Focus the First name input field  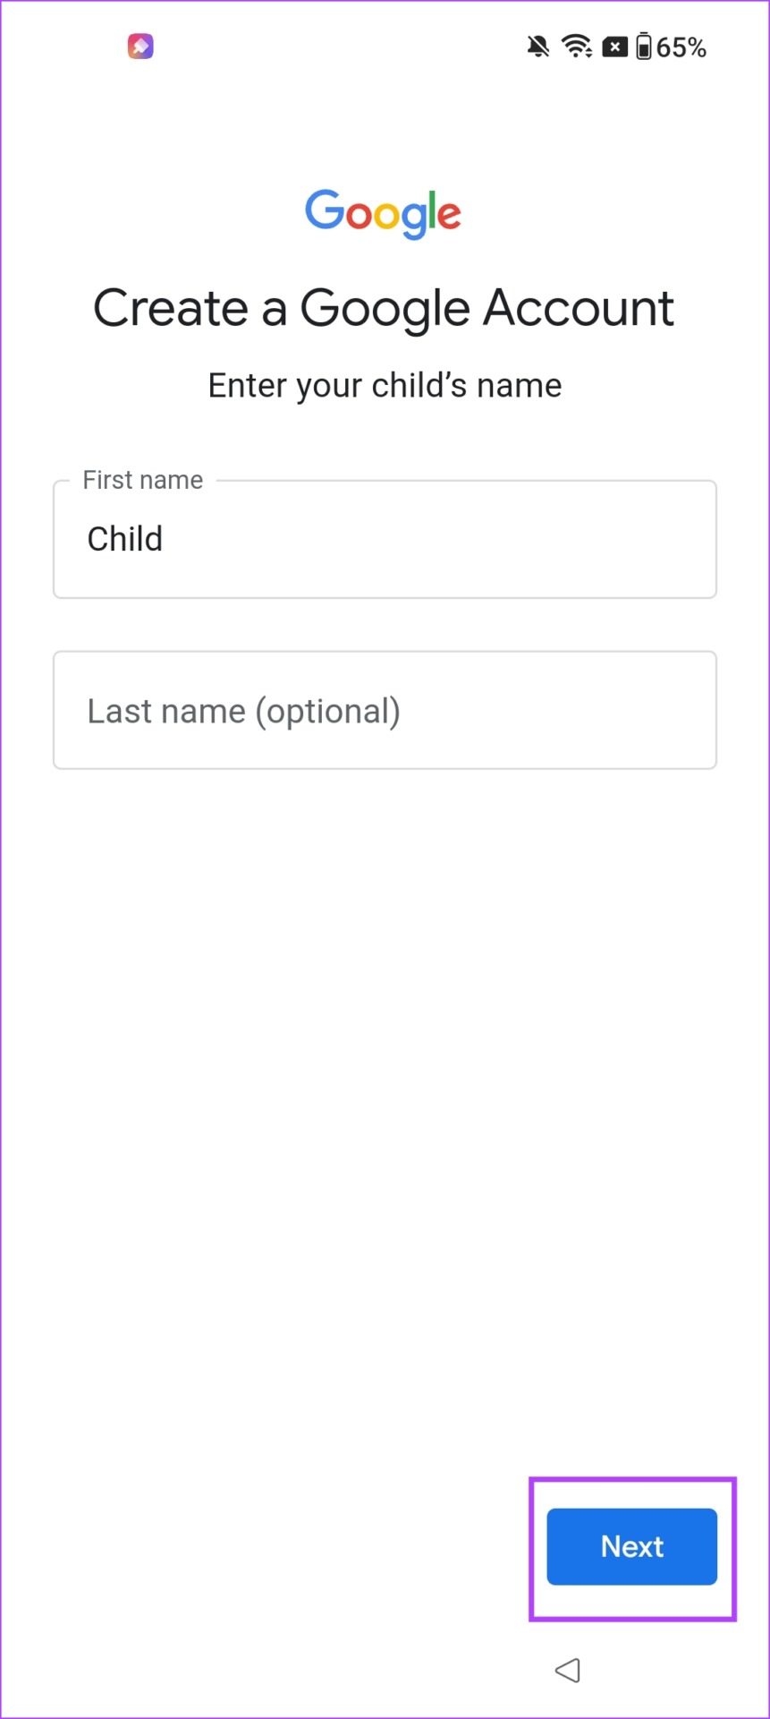pos(385,539)
